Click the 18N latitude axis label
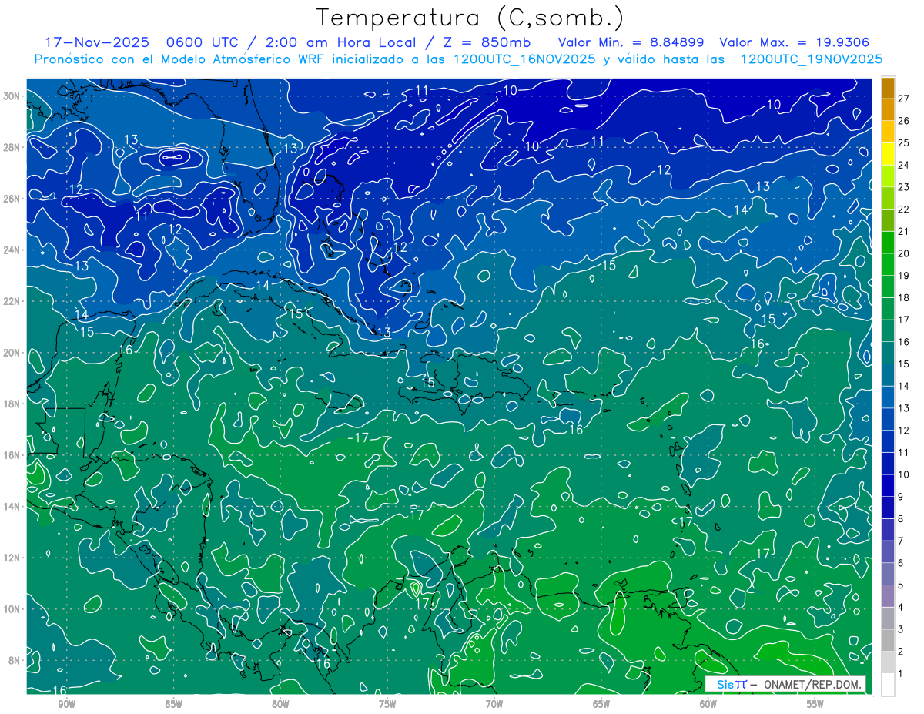Image resolution: width=924 pixels, height=714 pixels. coord(13,404)
